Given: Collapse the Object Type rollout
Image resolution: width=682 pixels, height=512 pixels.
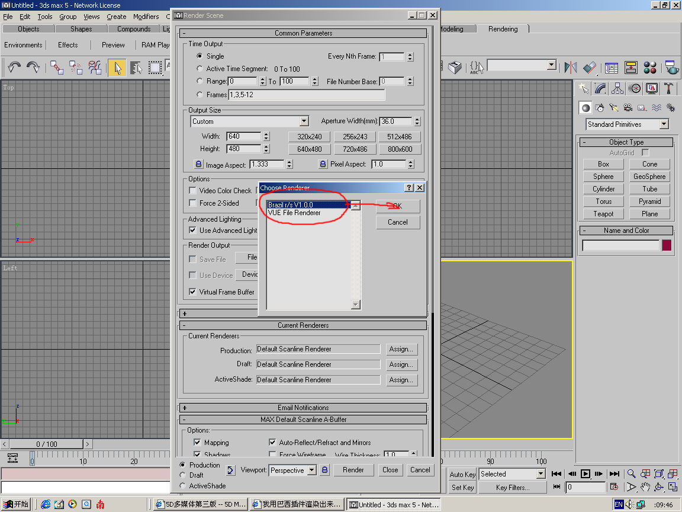Looking at the screenshot, I should point(626,142).
